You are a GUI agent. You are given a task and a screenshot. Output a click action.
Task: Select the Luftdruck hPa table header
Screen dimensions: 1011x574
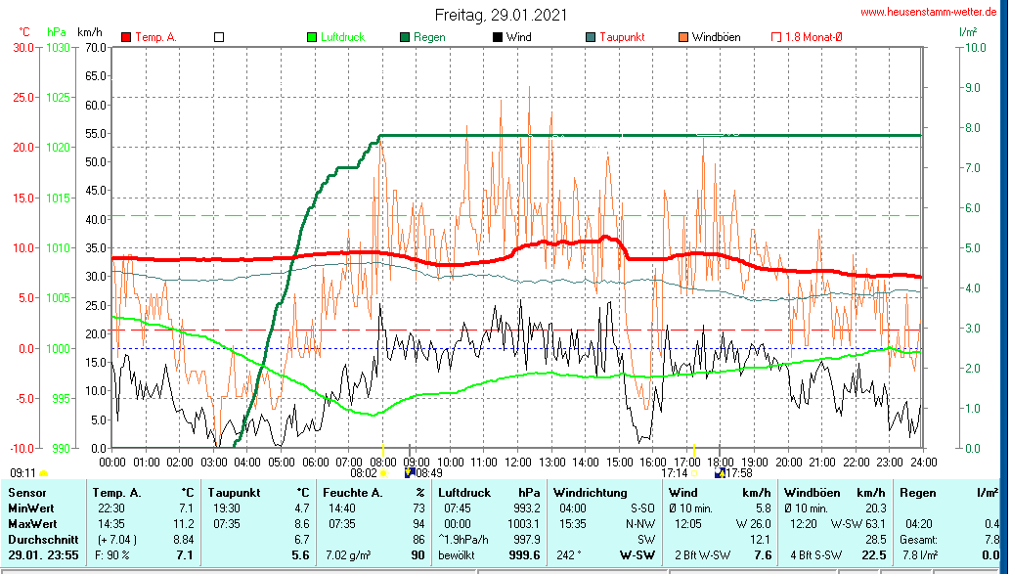[x=488, y=492]
